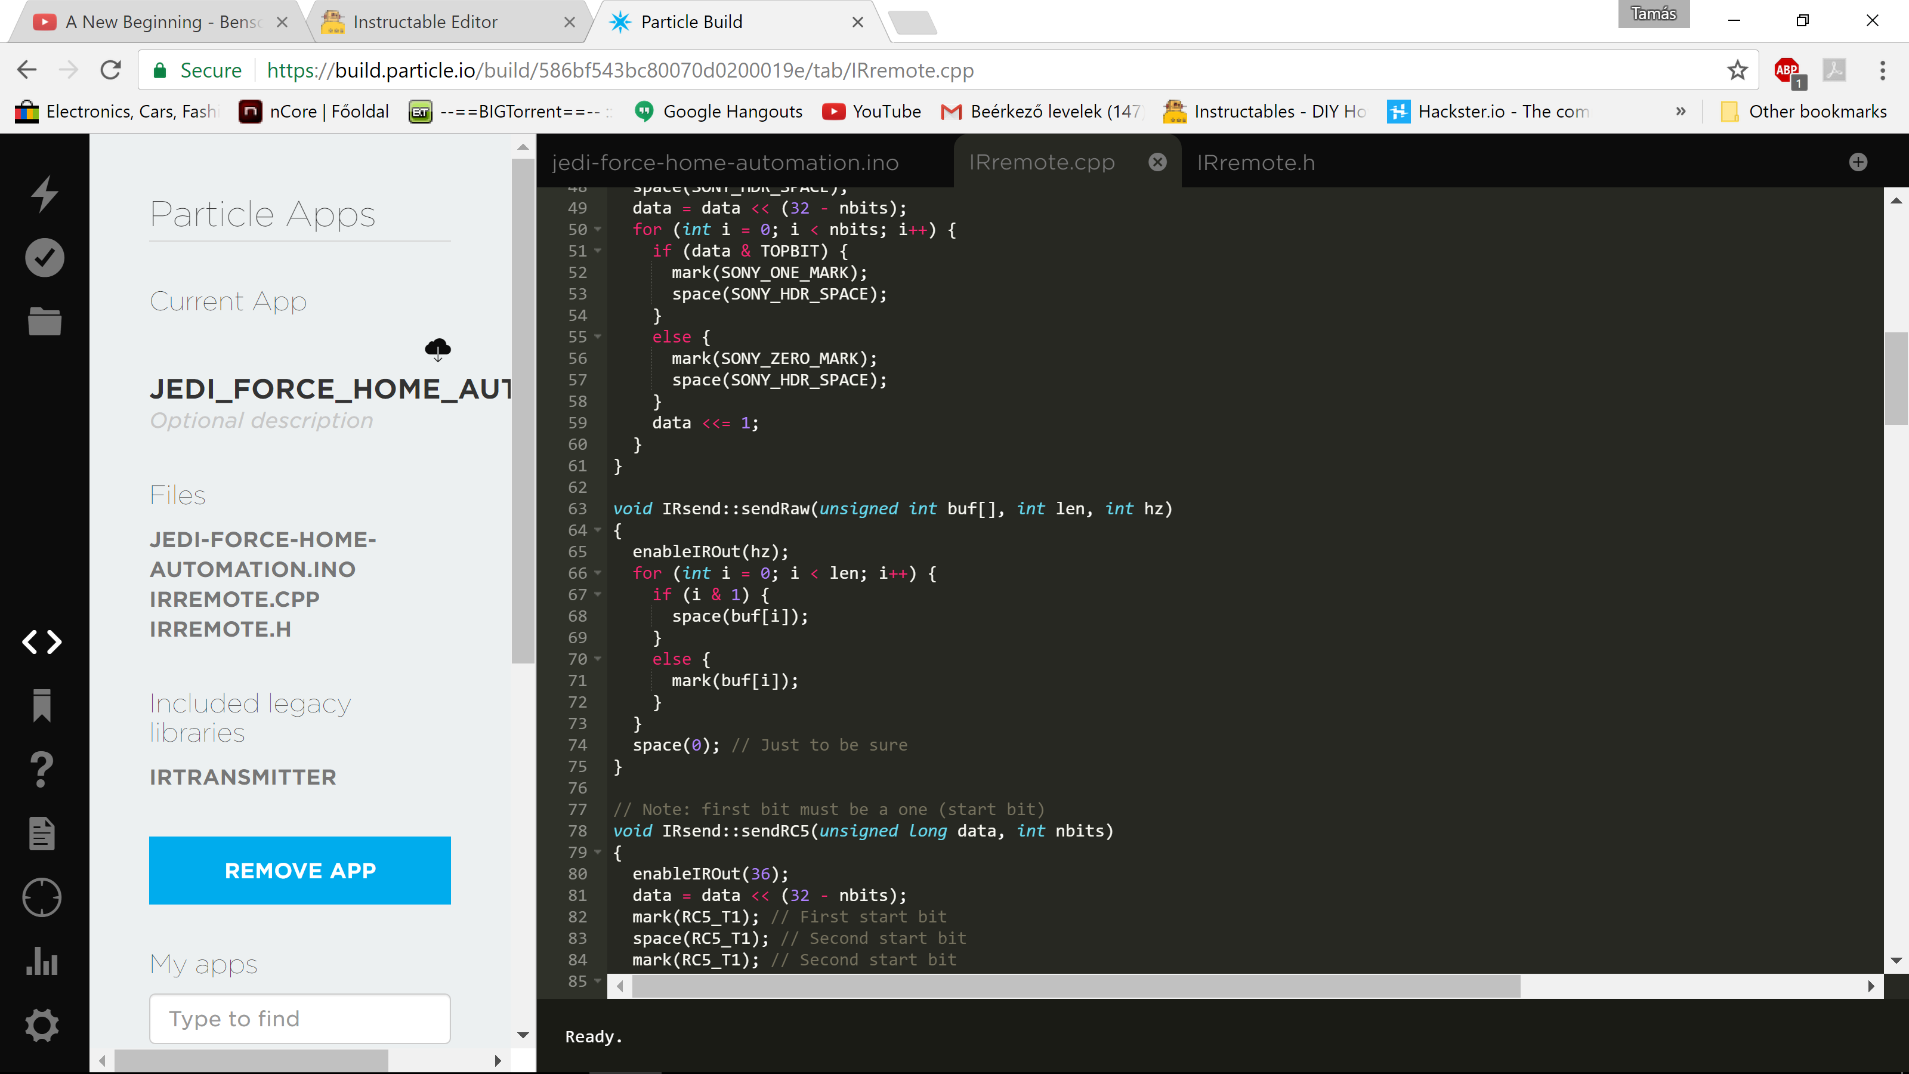Collapse the code fold at line 64
1909x1074 pixels.
click(x=597, y=530)
